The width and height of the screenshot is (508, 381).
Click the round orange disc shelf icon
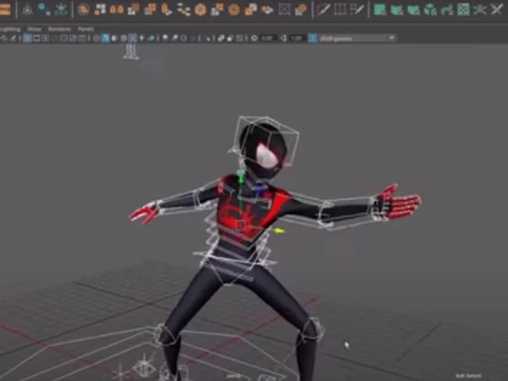[83, 9]
